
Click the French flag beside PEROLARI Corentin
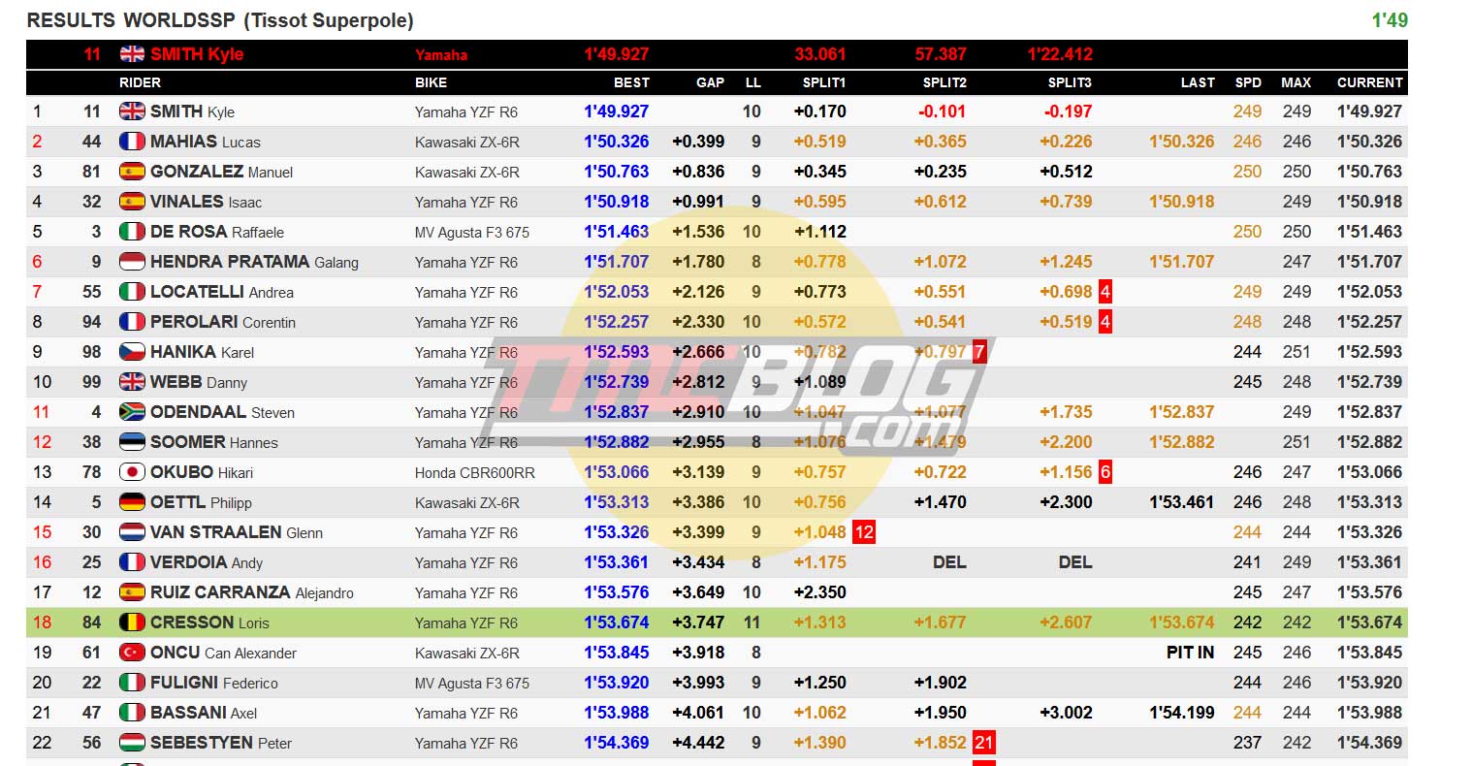[132, 322]
